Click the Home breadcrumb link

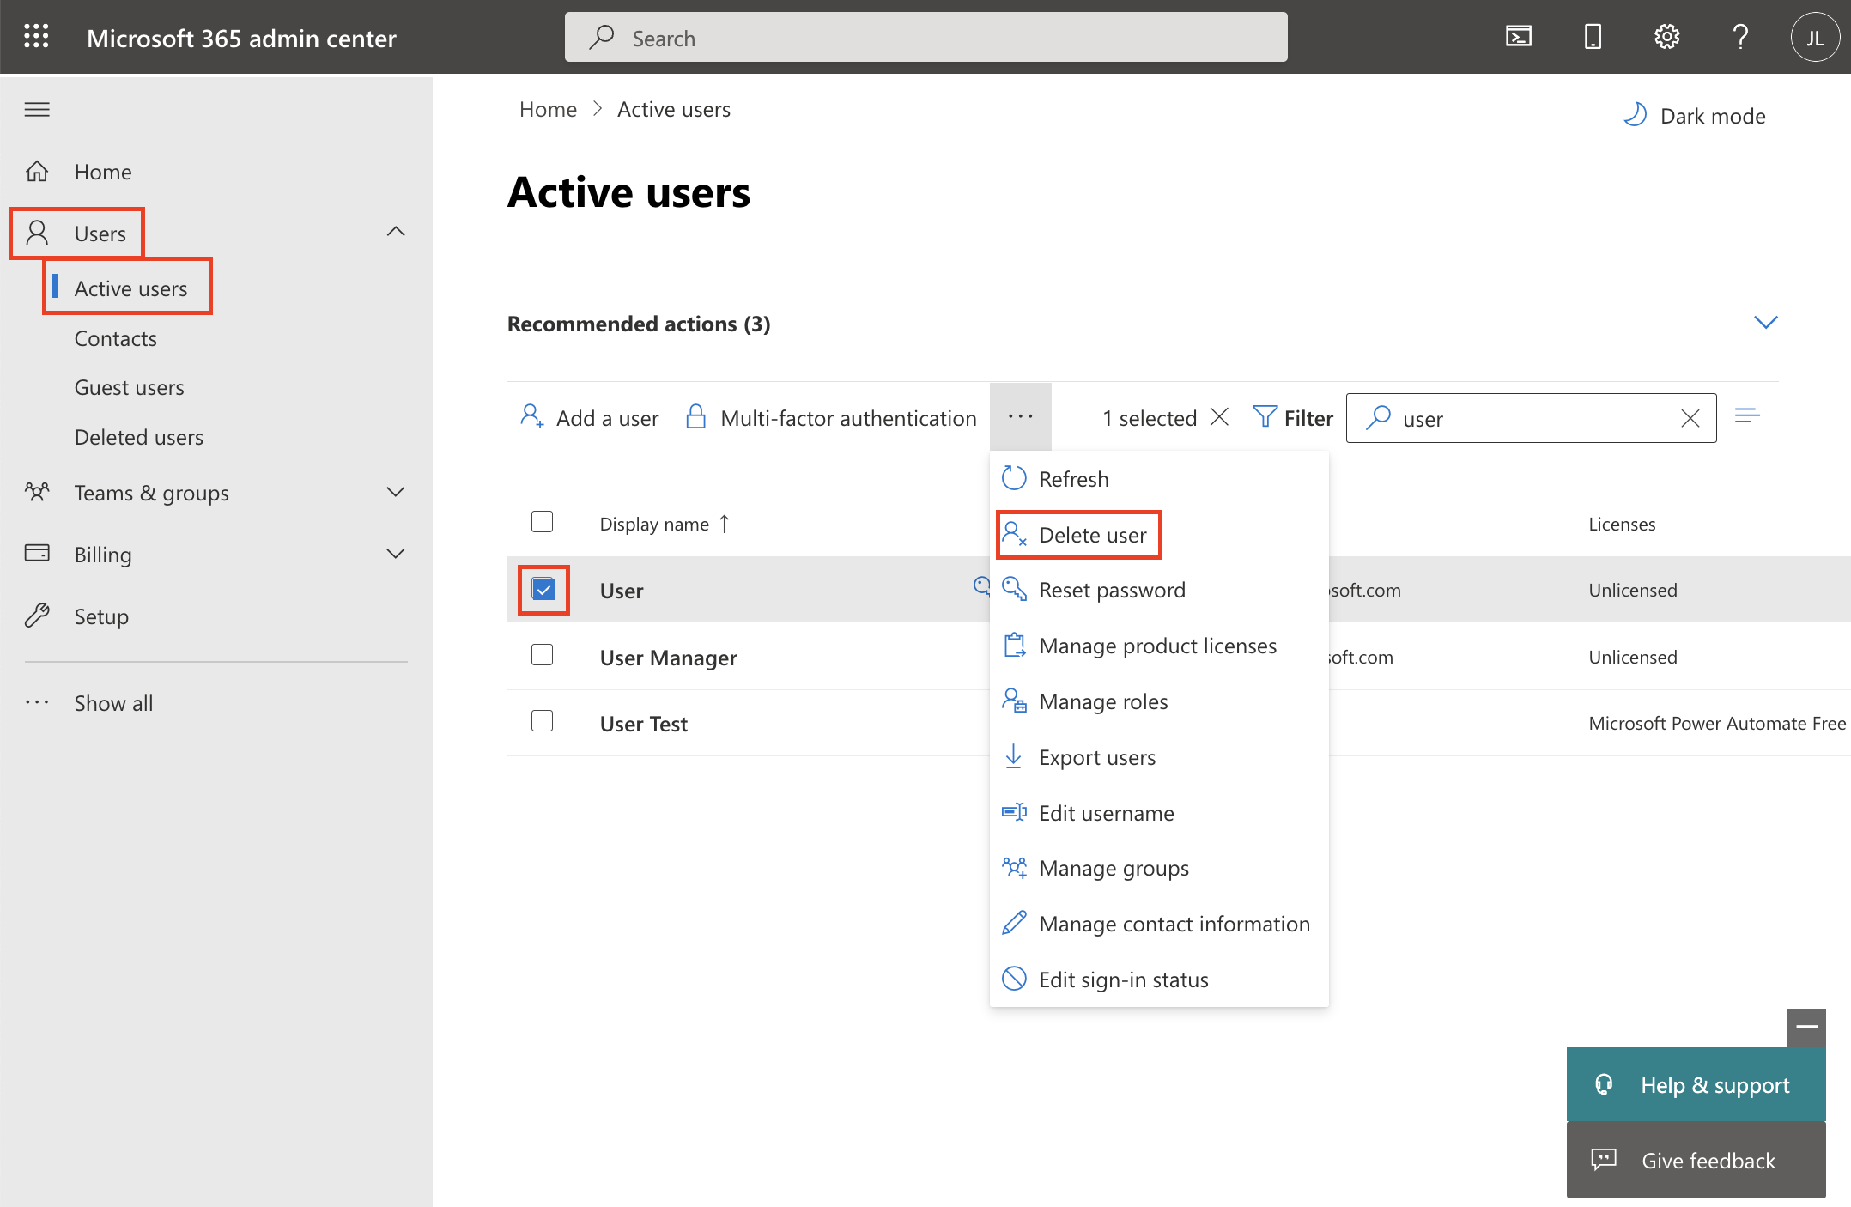tap(548, 109)
